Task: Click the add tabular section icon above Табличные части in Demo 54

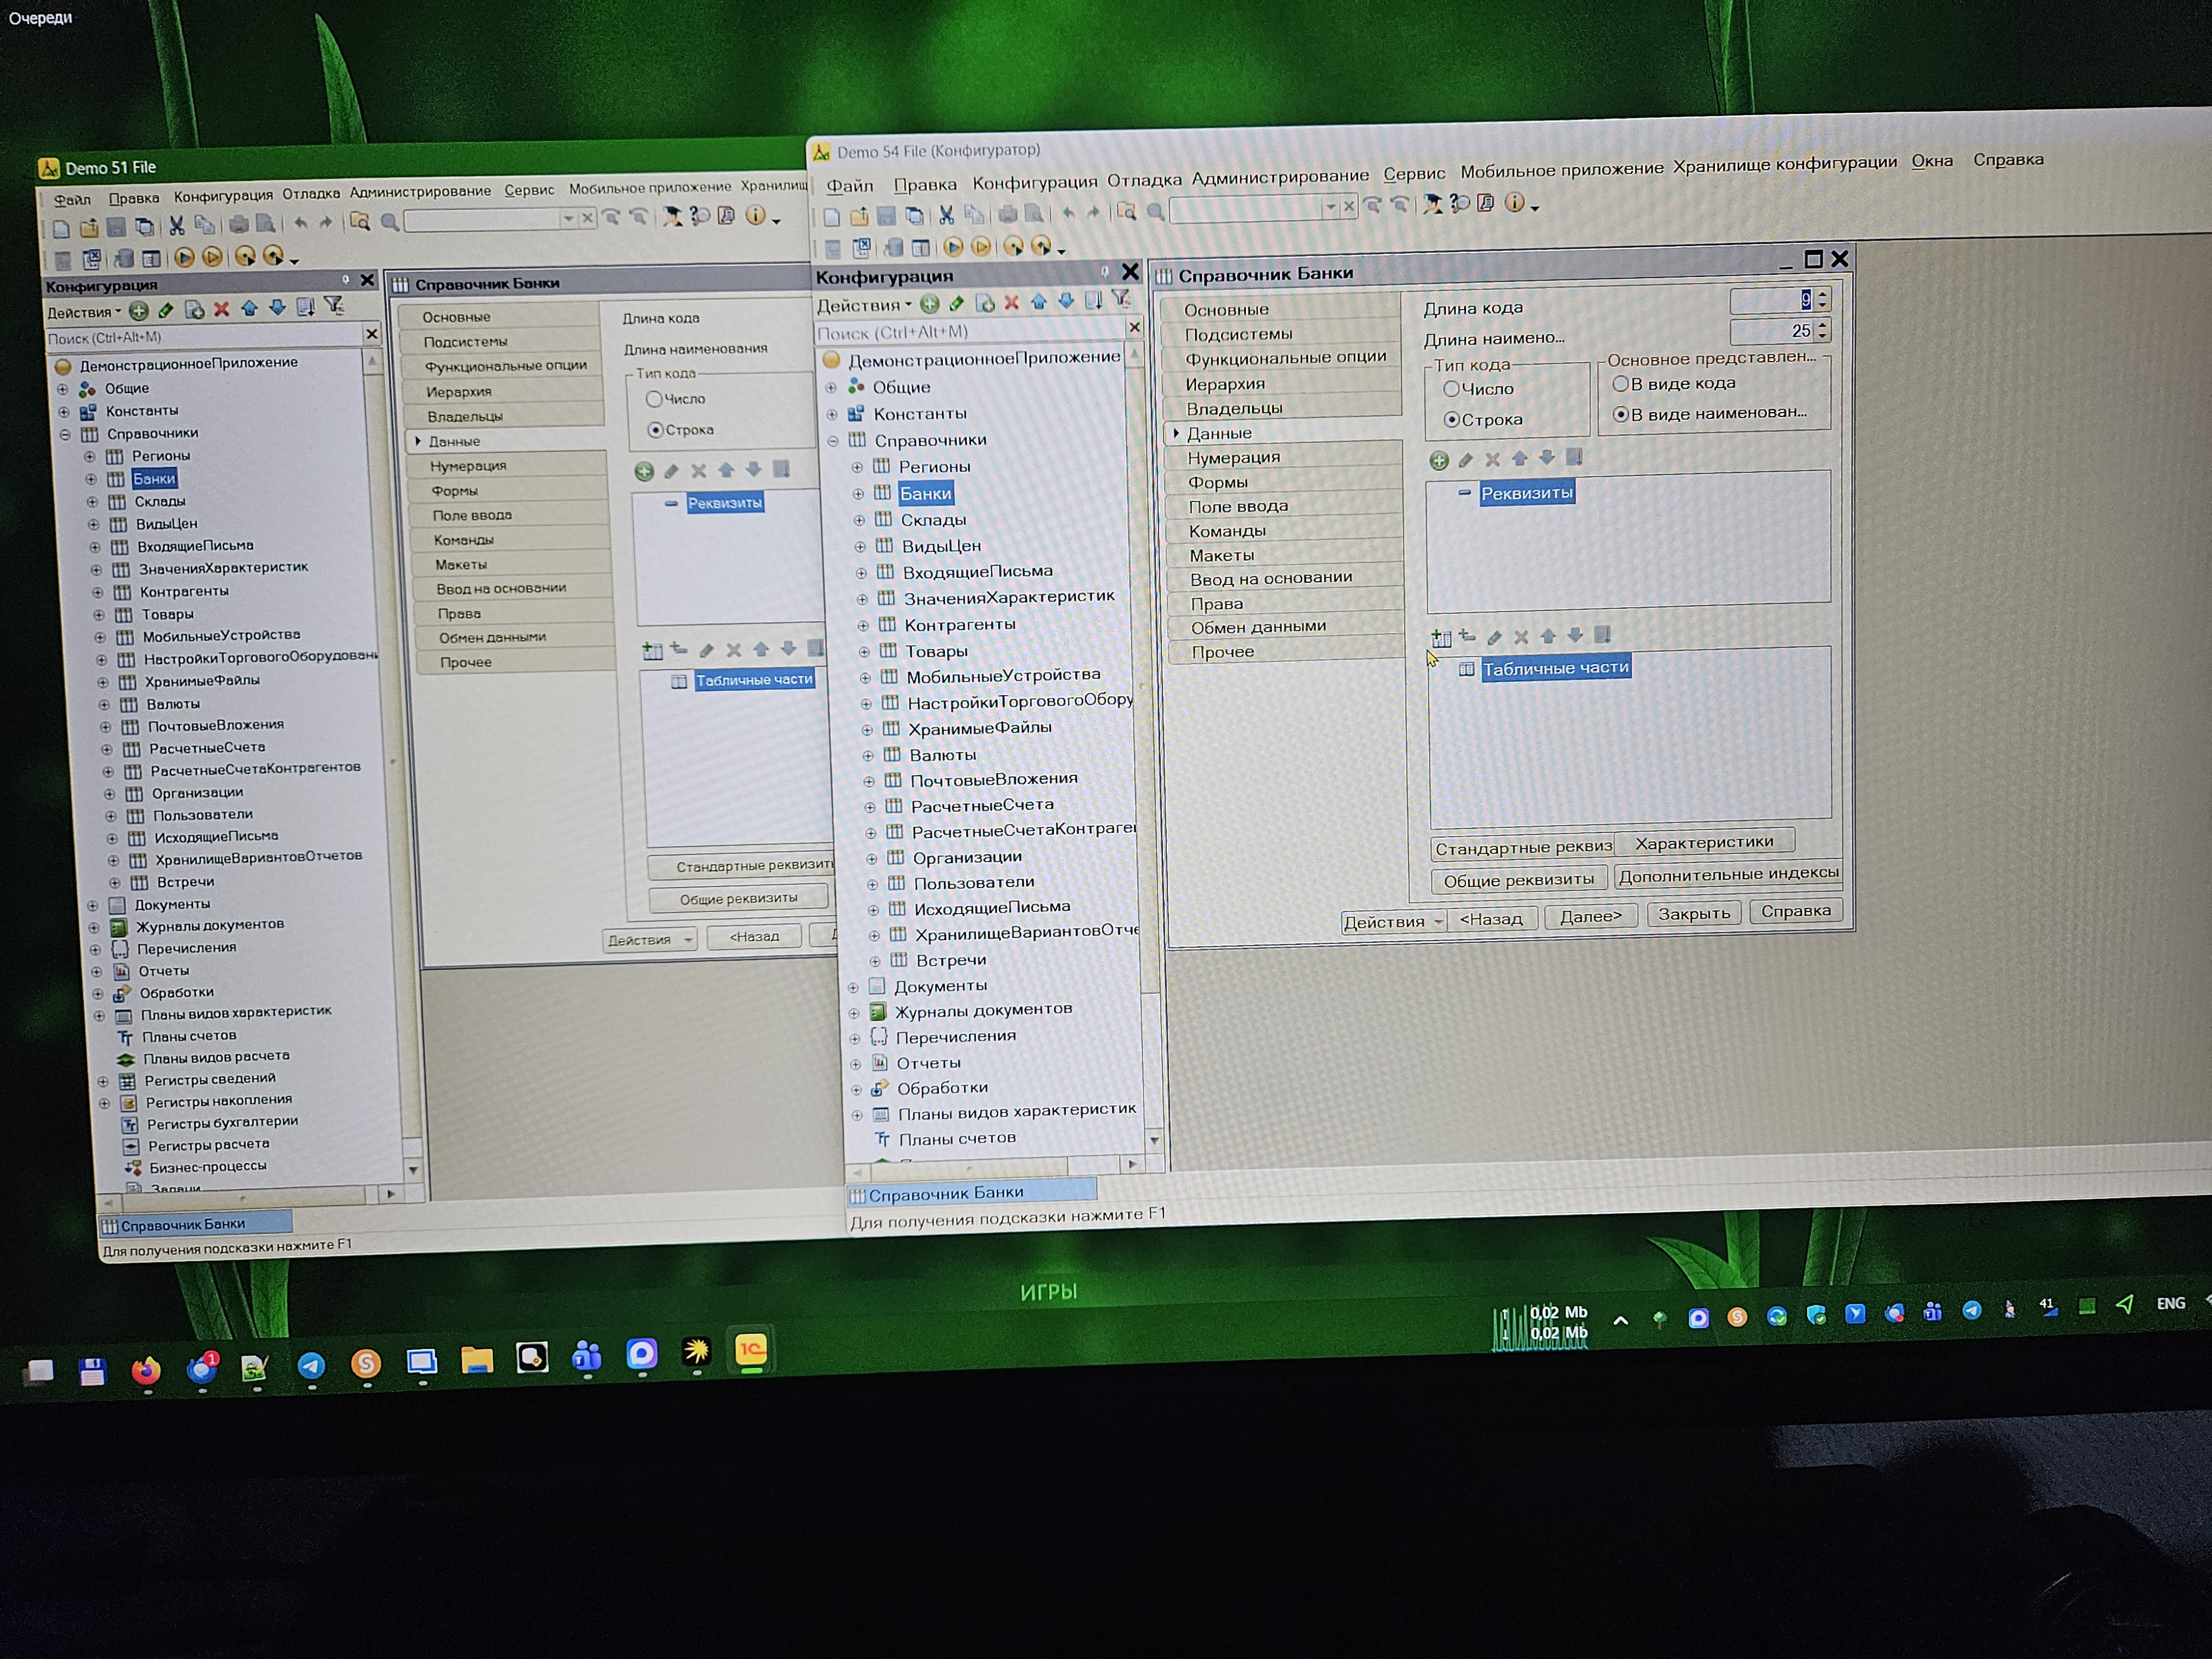Action: coord(1441,637)
